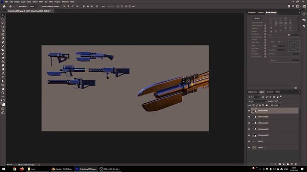Open the OBS window from the taskbar
The width and height of the screenshot is (307, 172).
(x=110, y=169)
